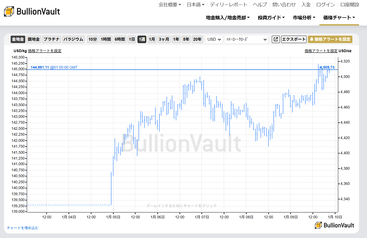Click the エクスポート button
The width and height of the screenshot is (367, 238).
click(x=294, y=39)
